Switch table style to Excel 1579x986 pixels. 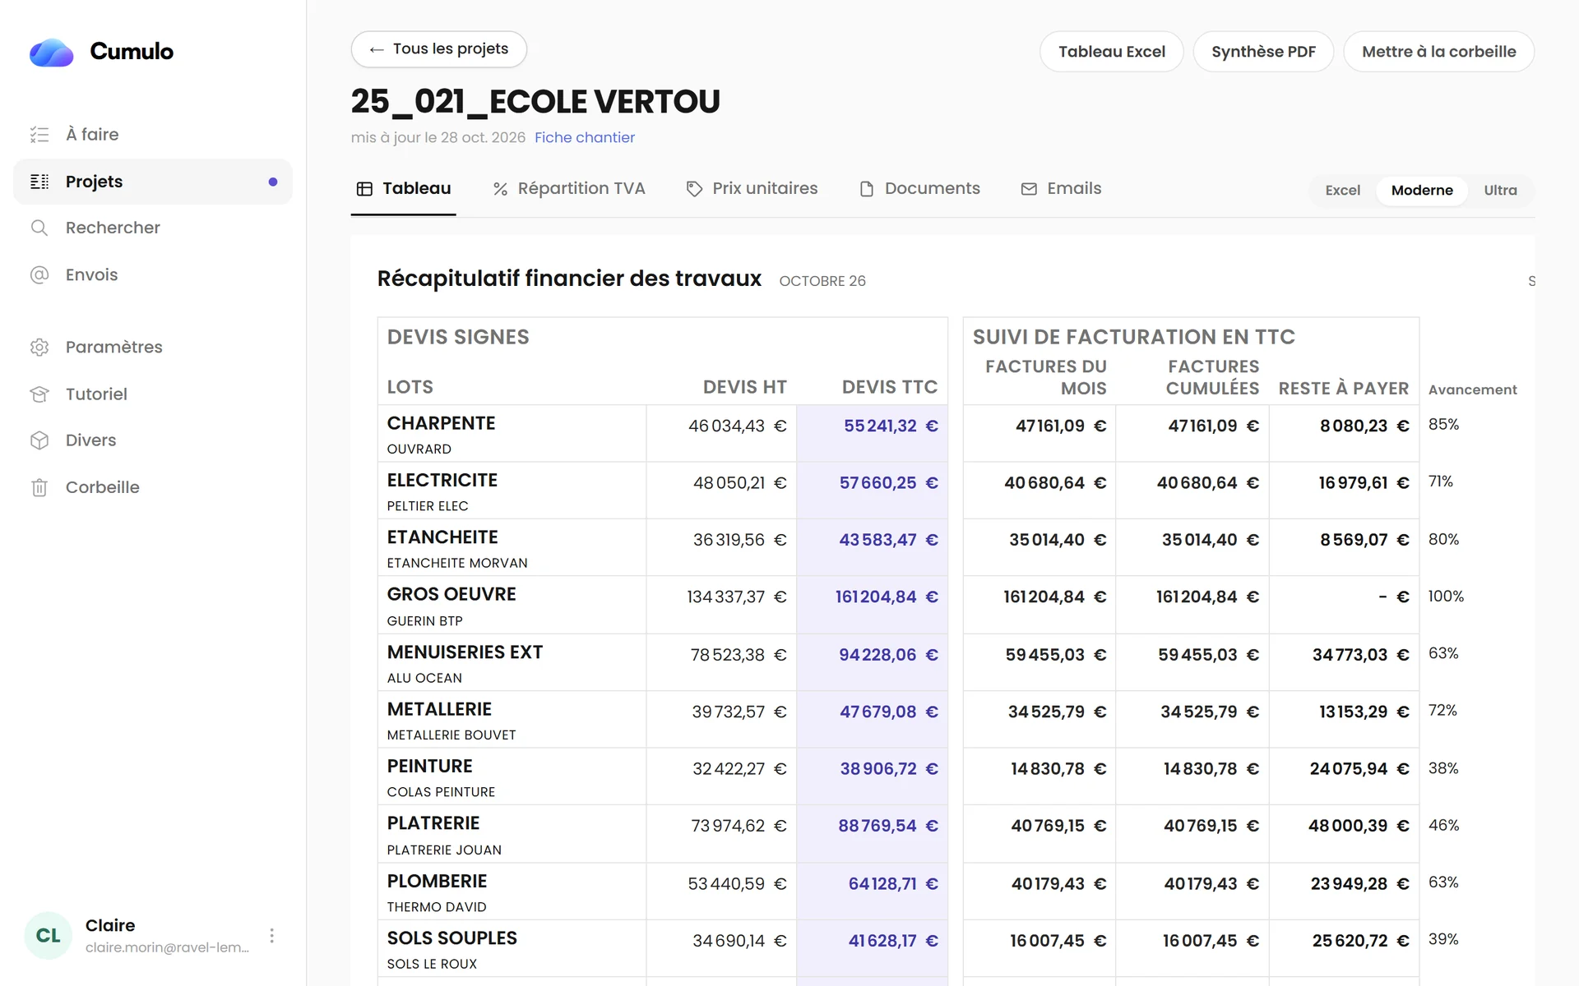(1342, 190)
